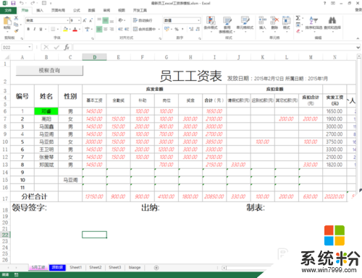Open the Name Box dropdown
This screenshot has height=278, width=362.
[x=30, y=47]
